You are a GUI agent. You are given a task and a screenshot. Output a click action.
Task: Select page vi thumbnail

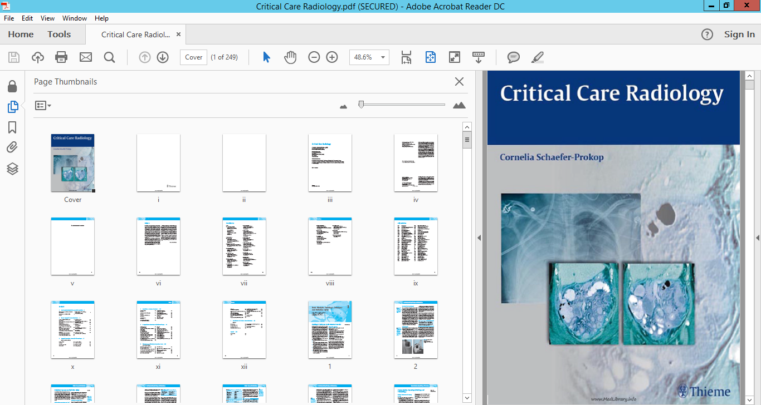(x=158, y=246)
